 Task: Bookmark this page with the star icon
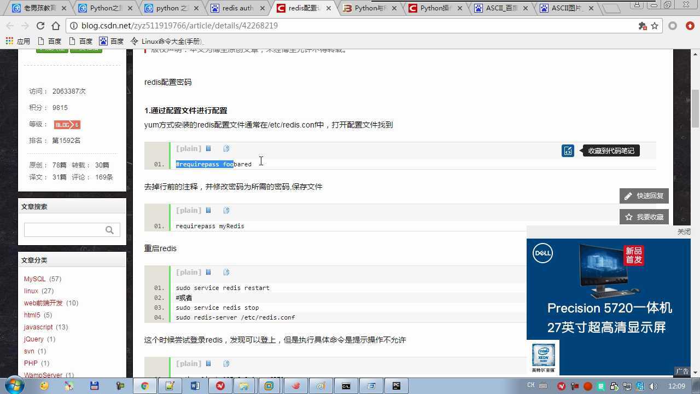(654, 26)
